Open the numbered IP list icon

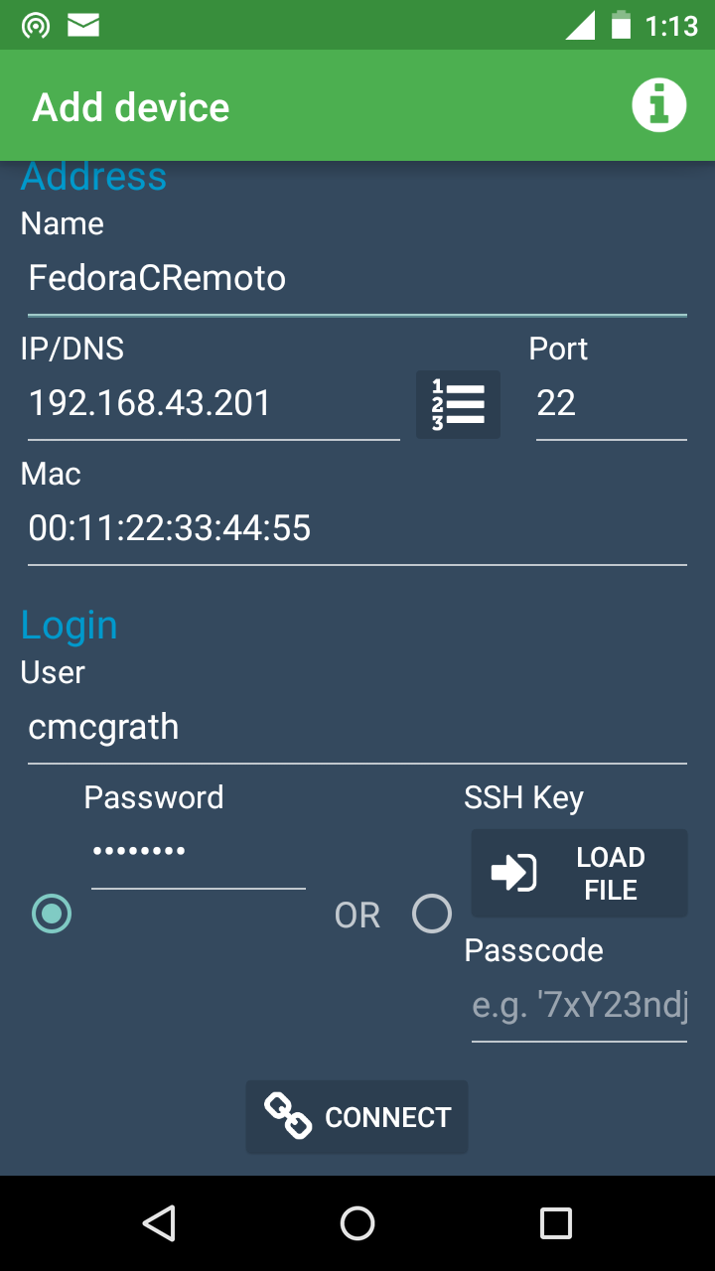coord(458,404)
